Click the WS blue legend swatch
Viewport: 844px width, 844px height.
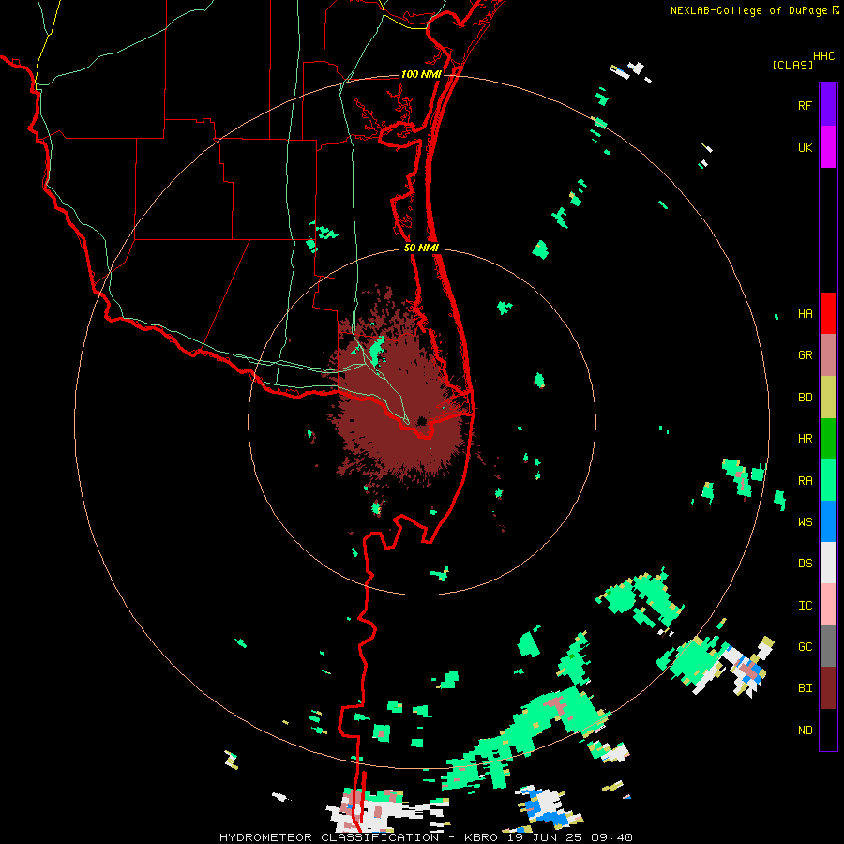828,521
